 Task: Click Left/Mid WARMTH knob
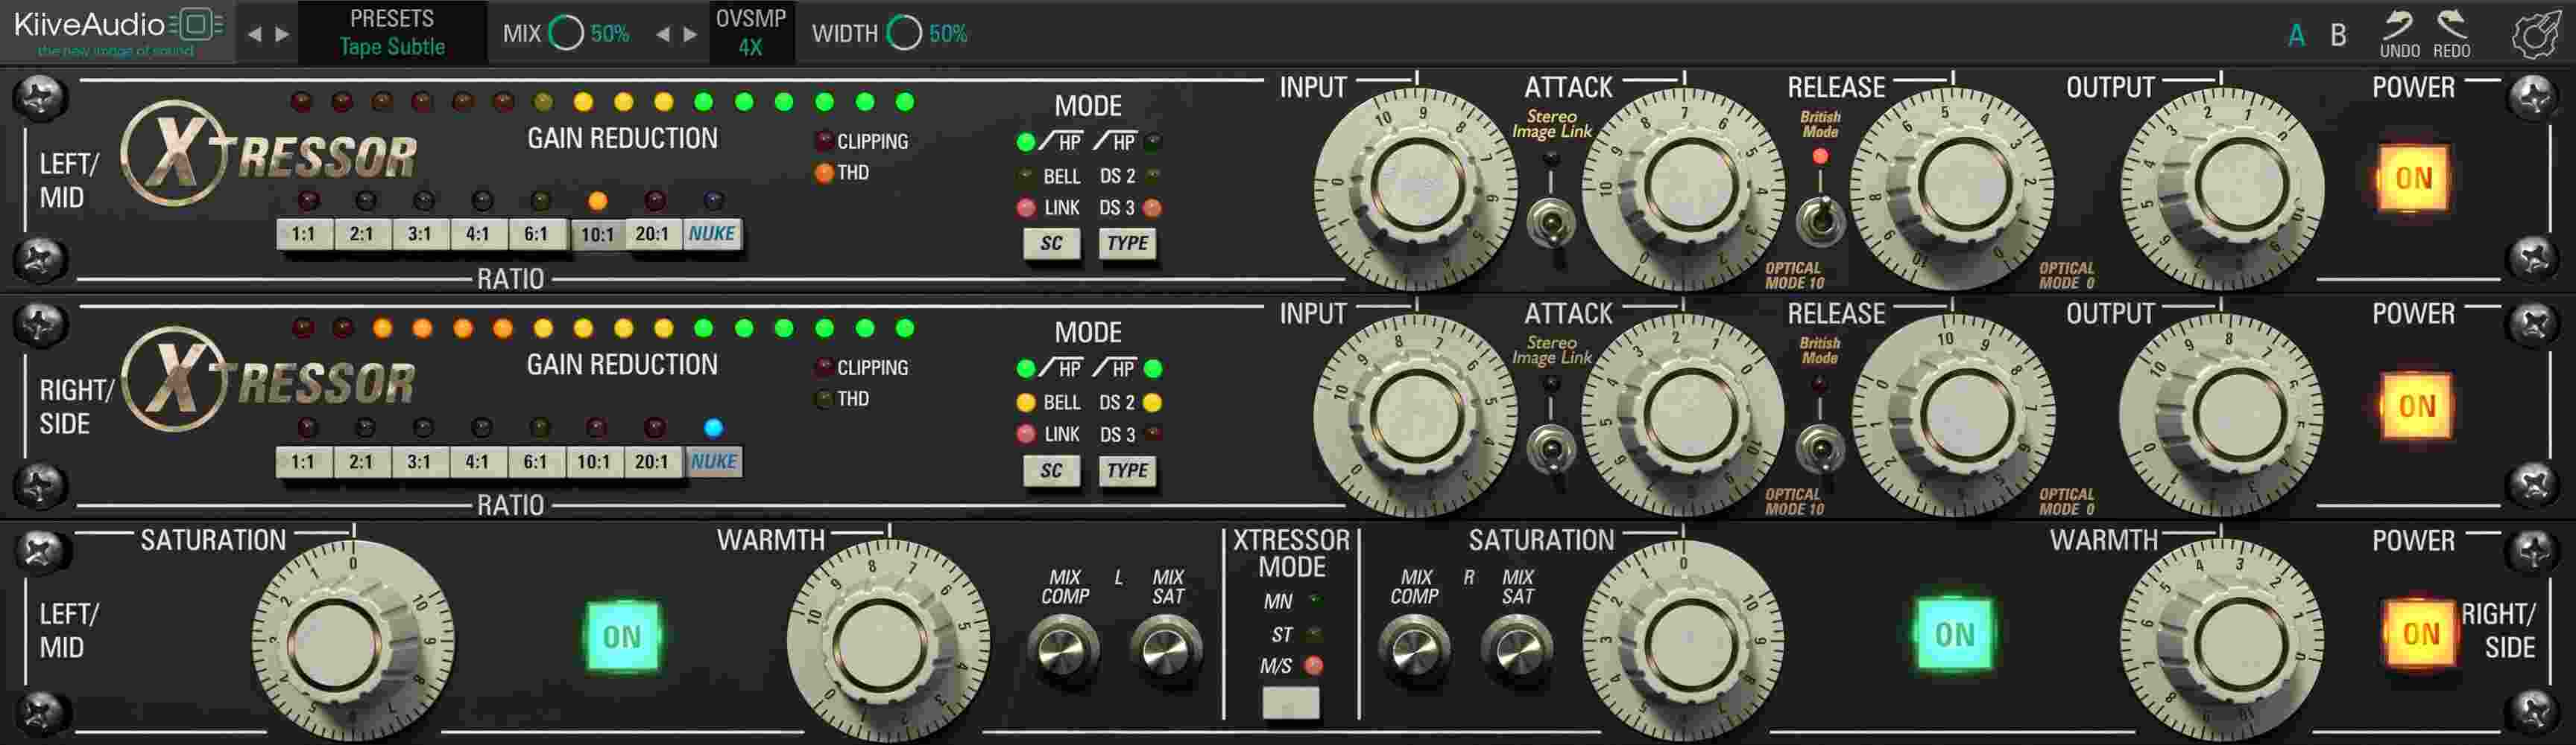click(x=888, y=641)
